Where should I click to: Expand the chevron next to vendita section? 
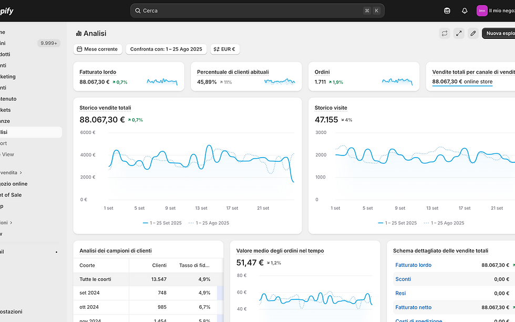20,173
